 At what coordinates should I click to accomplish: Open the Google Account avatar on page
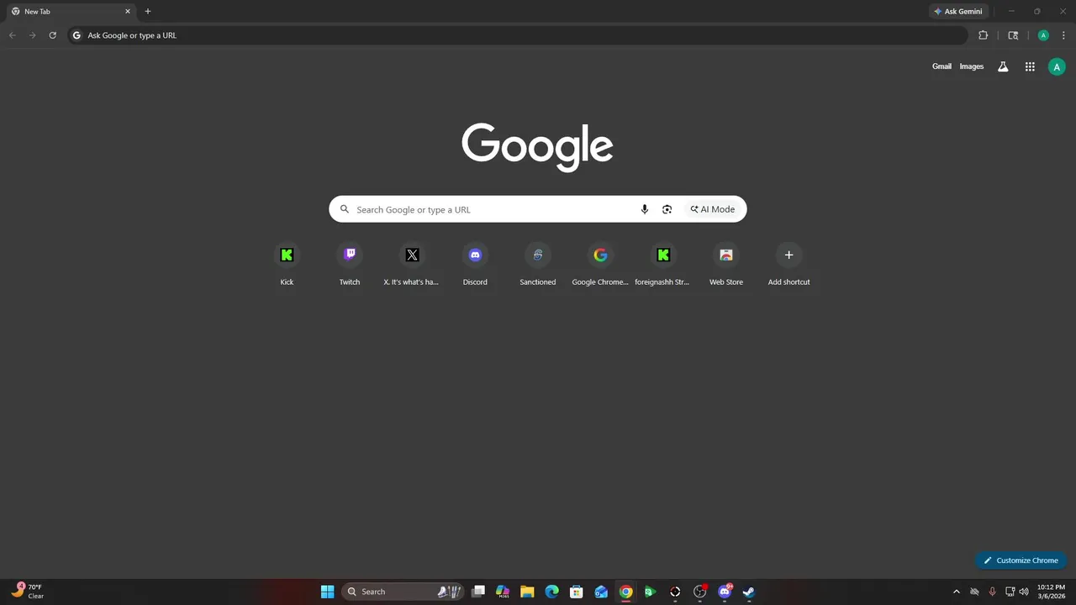point(1057,66)
